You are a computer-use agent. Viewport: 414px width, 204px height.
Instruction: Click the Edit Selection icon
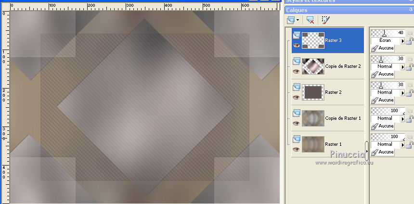point(325,20)
